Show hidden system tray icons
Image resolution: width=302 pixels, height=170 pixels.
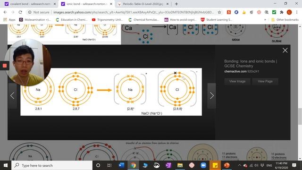(x=239, y=165)
